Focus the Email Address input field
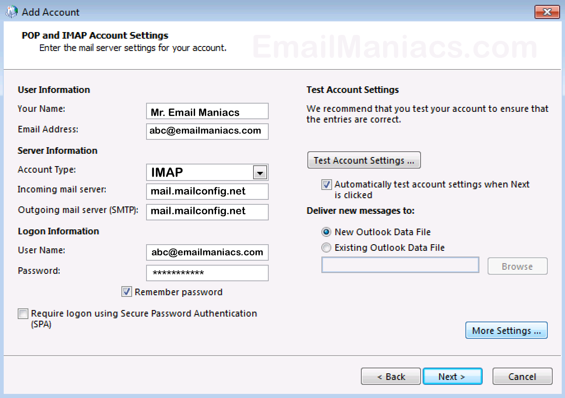This screenshot has width=565, height=398. click(207, 132)
